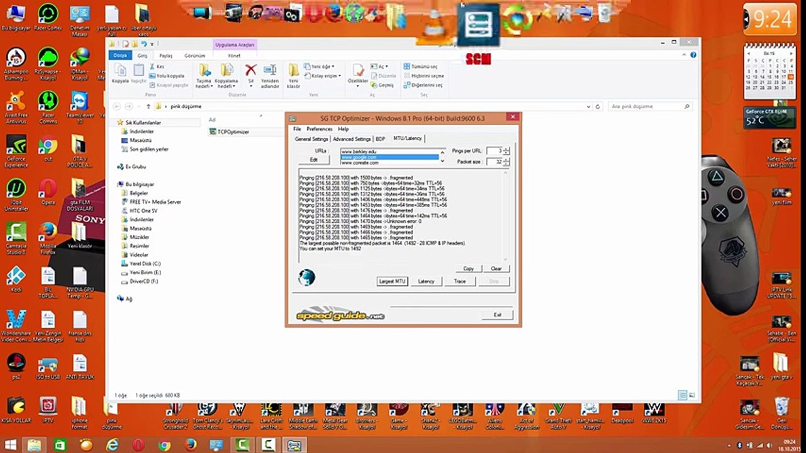
Task: Click the speedguide.net logo link
Action: pyautogui.click(x=340, y=315)
